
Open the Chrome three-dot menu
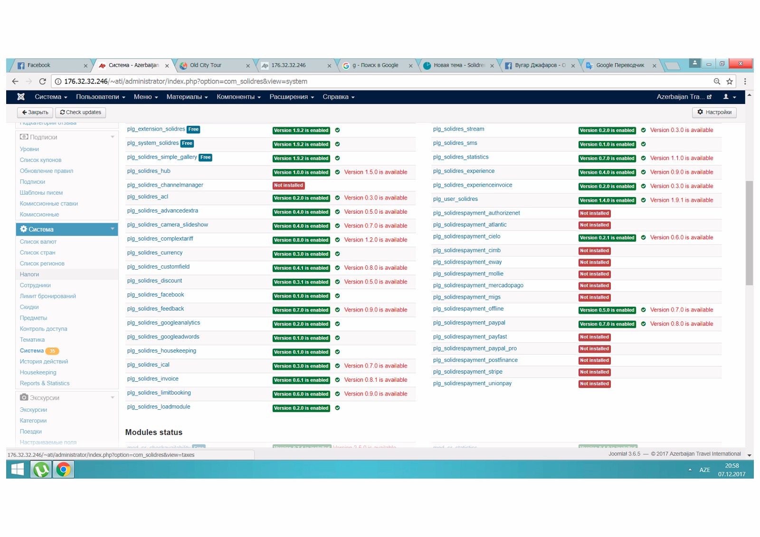click(745, 81)
